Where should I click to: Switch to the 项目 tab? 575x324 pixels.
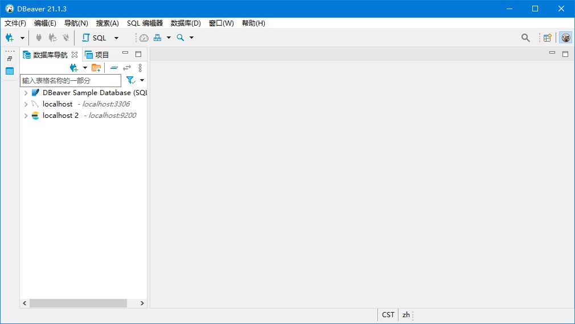(x=97, y=55)
